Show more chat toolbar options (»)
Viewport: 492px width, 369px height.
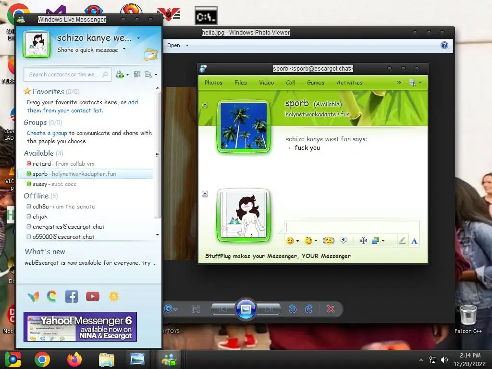pos(399,83)
